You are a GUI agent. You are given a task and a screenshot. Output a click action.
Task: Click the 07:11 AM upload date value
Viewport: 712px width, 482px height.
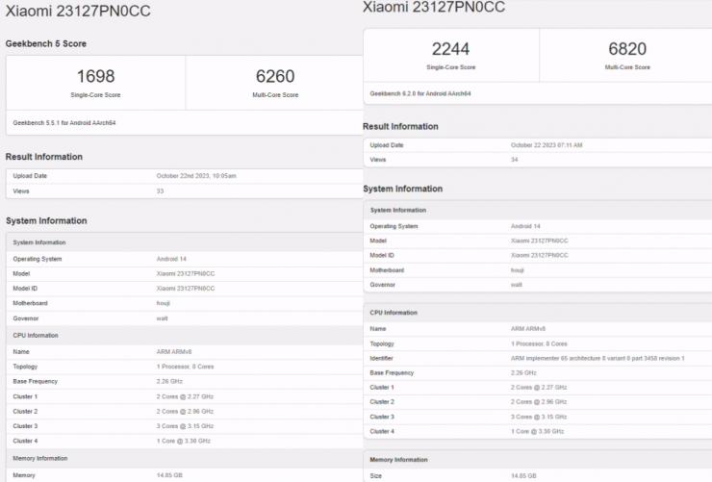(546, 144)
